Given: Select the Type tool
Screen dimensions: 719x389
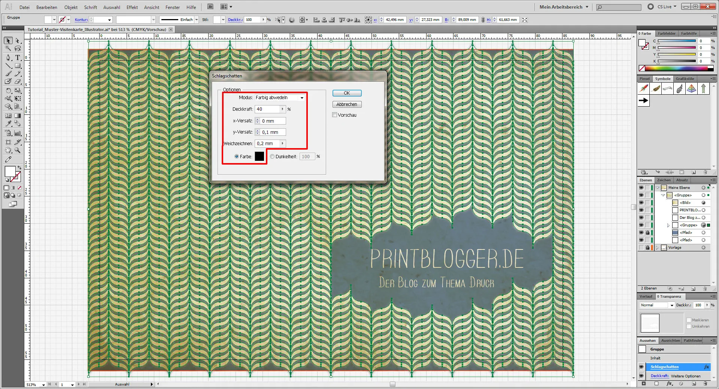Looking at the screenshot, I should pyautogui.click(x=17, y=57).
